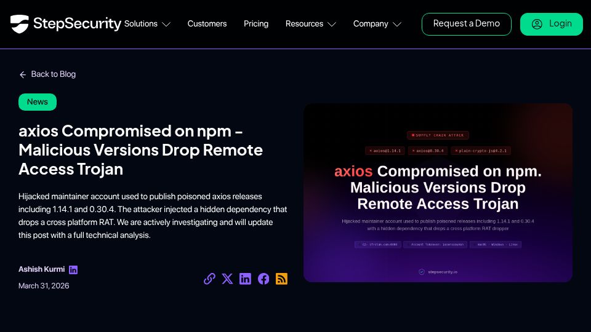Click the StepSecurity shield logo
This screenshot has height=332, width=591.
pyautogui.click(x=20, y=24)
